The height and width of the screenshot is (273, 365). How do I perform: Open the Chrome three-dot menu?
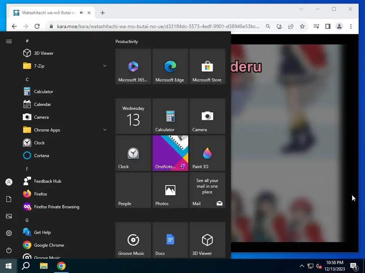click(x=351, y=26)
